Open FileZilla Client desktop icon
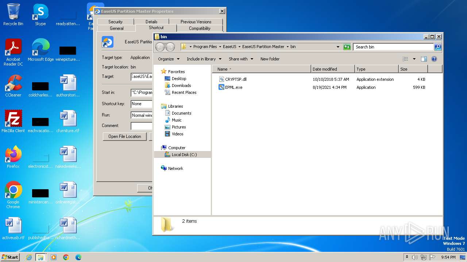The image size is (467, 262). 13,122
